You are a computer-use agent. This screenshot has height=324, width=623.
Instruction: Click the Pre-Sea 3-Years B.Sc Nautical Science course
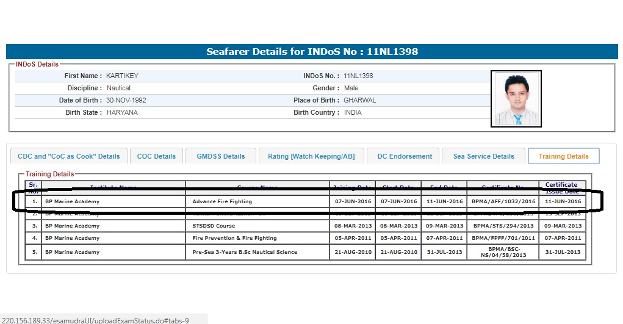245,252
